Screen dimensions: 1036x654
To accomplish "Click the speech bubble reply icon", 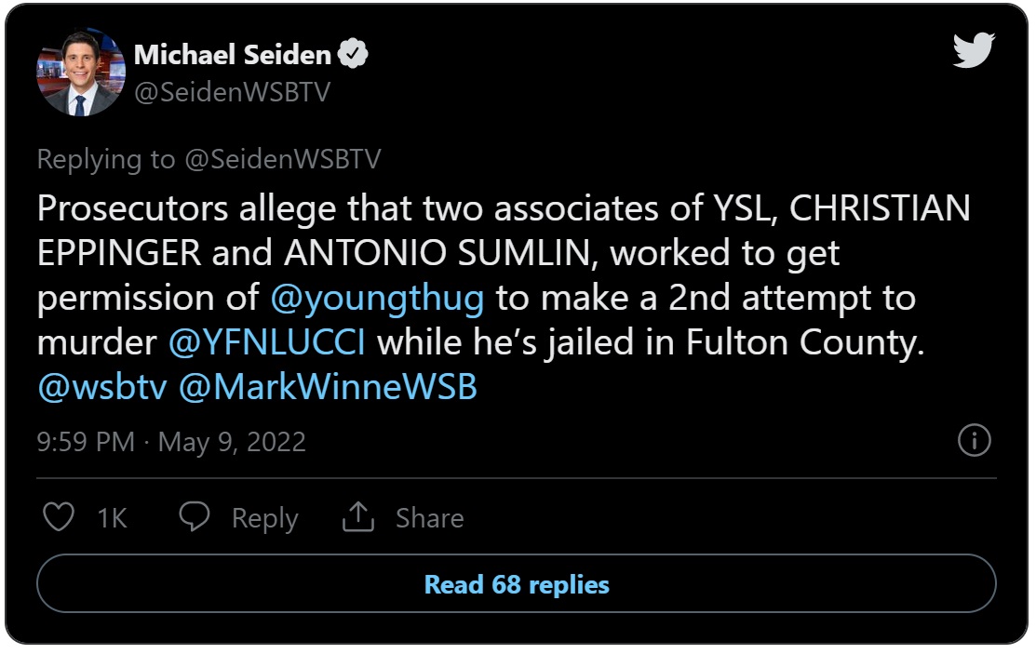I will [195, 516].
